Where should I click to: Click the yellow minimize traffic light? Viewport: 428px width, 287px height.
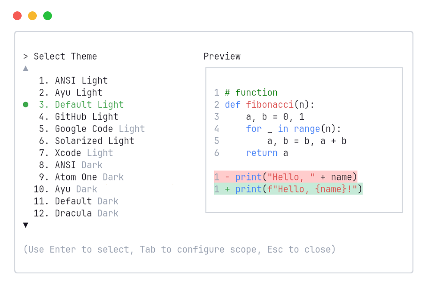tap(33, 16)
